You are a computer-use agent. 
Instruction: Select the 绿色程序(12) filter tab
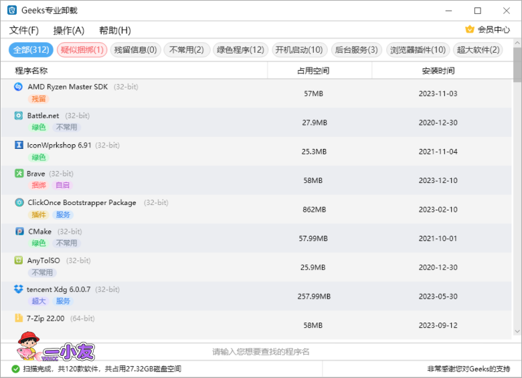point(240,50)
